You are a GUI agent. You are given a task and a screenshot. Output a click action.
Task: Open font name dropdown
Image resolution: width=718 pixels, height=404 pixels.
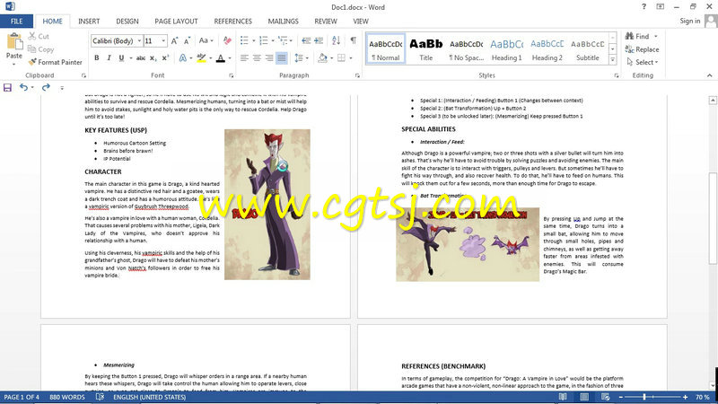139,40
